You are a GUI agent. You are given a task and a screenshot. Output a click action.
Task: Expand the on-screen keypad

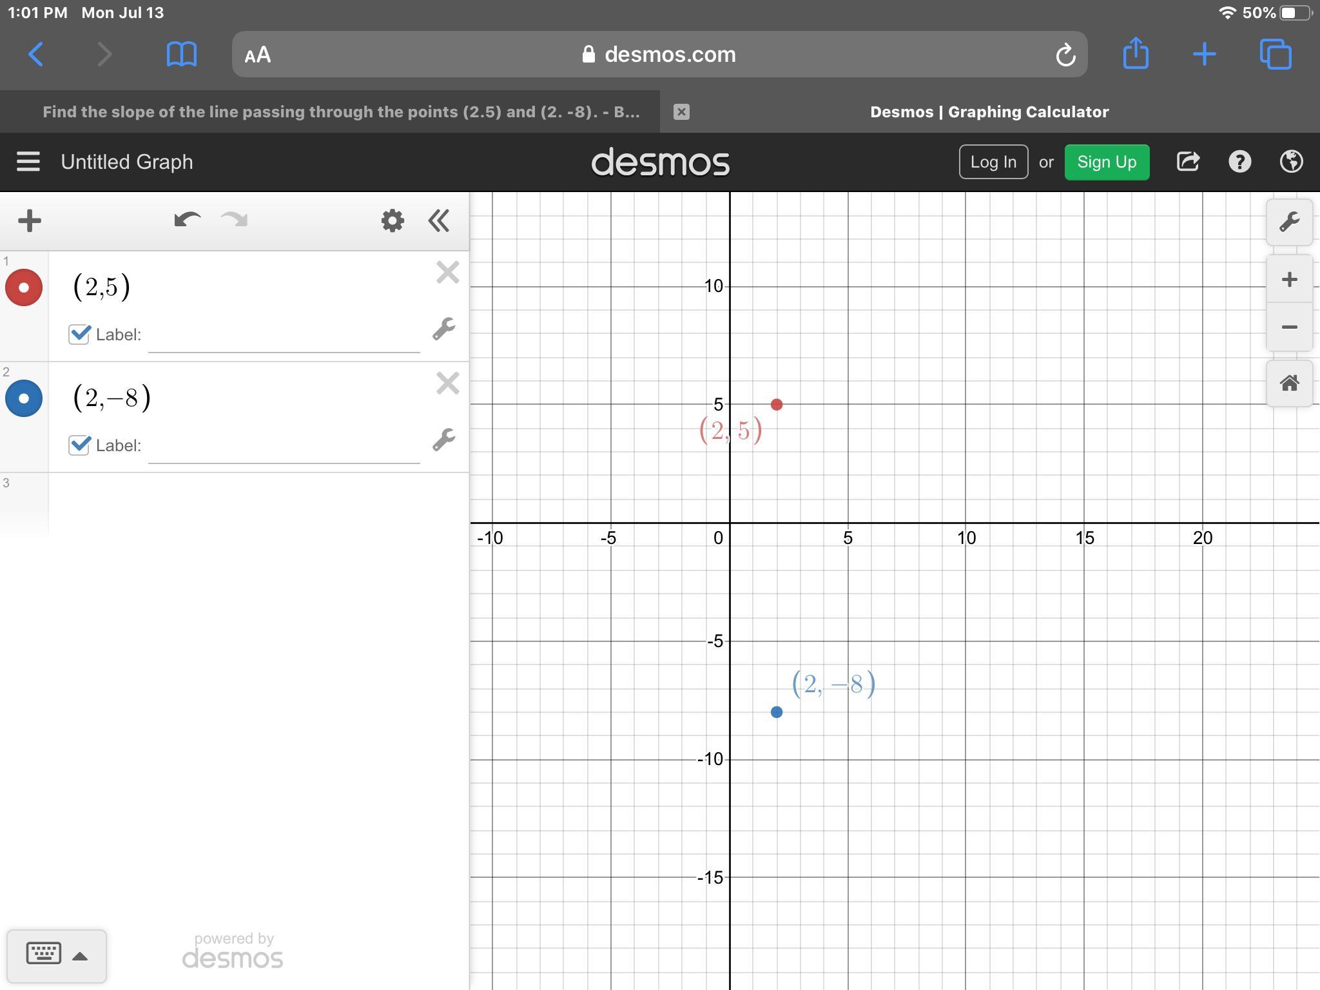pos(56,955)
